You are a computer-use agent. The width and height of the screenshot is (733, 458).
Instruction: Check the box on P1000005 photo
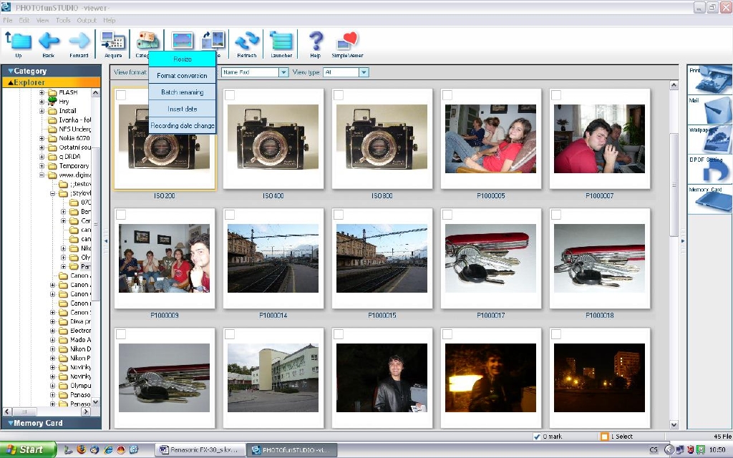(447, 95)
